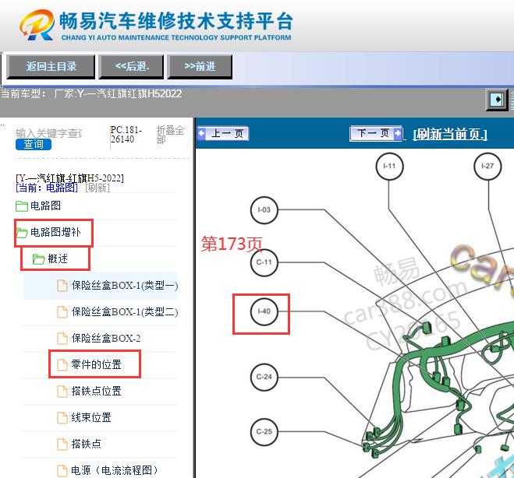This screenshot has height=478, width=514.
Task: Click connector label C-24 in diagram
Action: [x=264, y=377]
